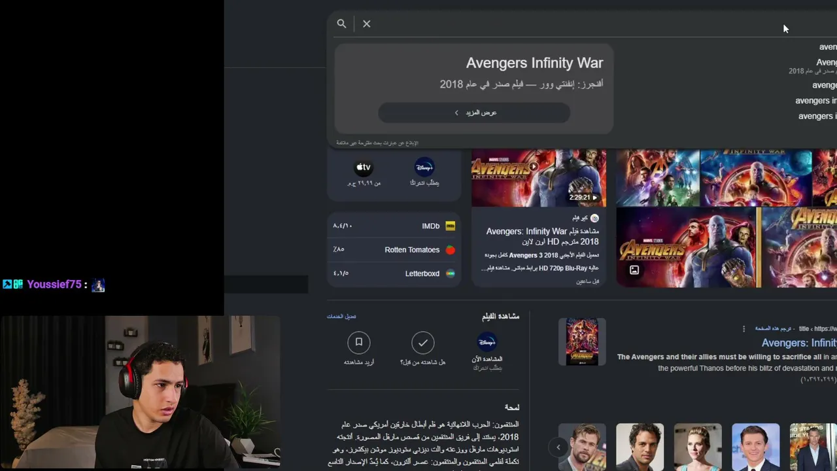Clear the search box with the X
This screenshot has height=471, width=837.
[x=367, y=24]
